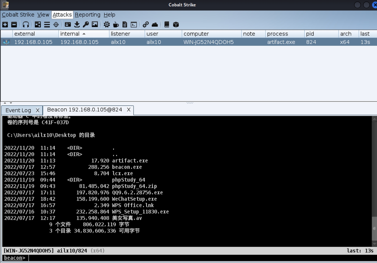Open Scripted Web Delivery terminal icon

(x=134, y=24)
